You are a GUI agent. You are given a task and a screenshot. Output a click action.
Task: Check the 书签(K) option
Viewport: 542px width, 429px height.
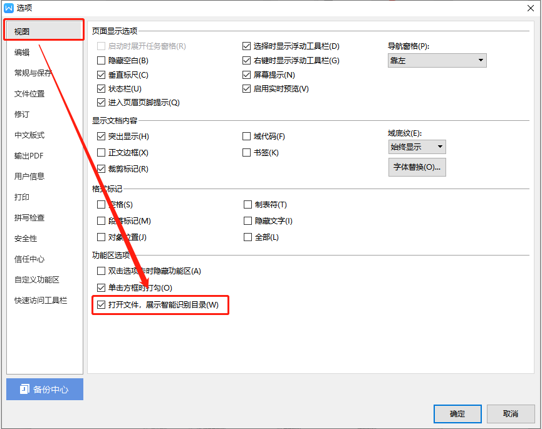(246, 153)
